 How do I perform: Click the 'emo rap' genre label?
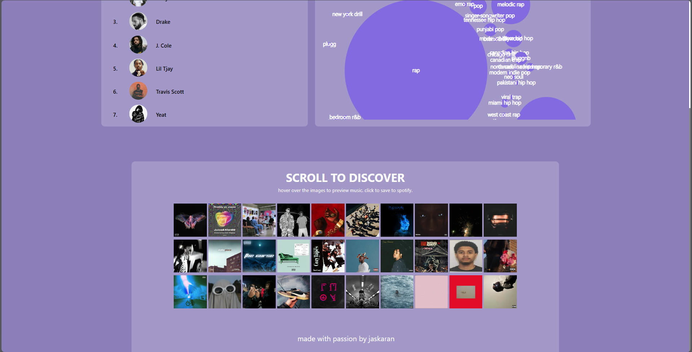[464, 4]
